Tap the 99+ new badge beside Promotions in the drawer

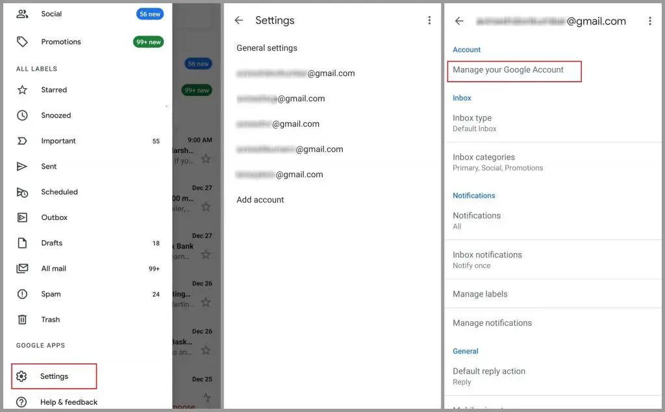click(x=149, y=42)
